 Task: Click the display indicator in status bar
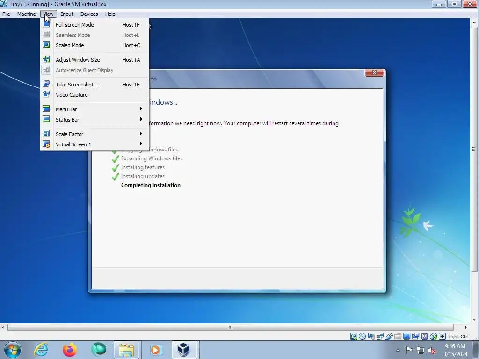[x=406, y=337]
